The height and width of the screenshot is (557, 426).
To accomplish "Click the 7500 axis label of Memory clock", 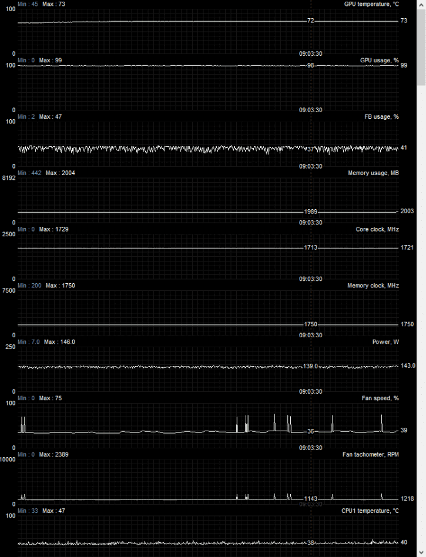I will coord(9,291).
